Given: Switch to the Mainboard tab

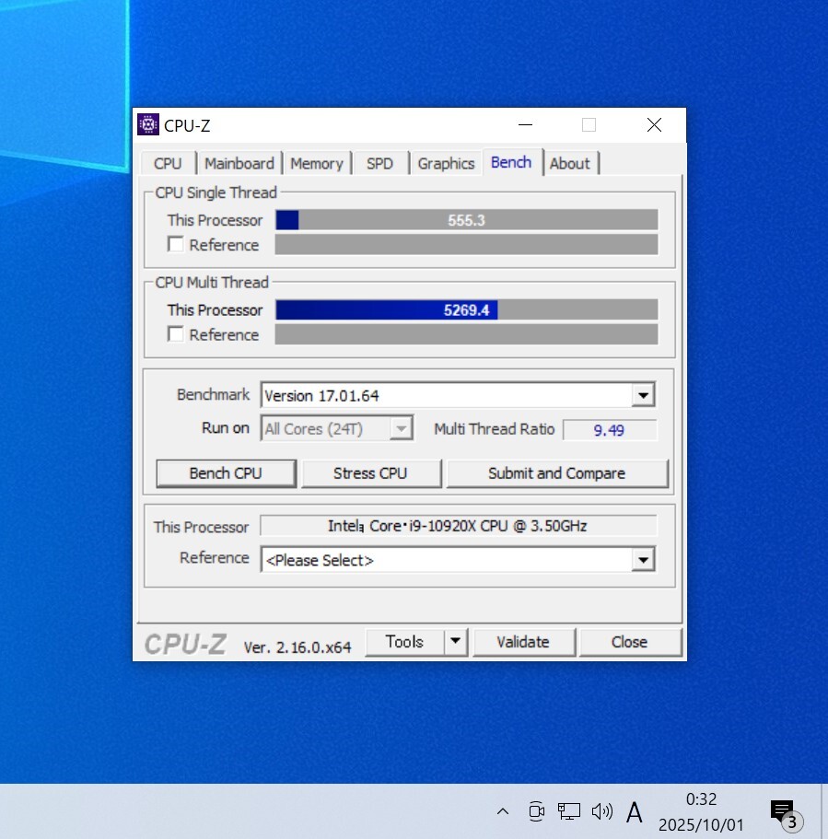Looking at the screenshot, I should (x=239, y=163).
